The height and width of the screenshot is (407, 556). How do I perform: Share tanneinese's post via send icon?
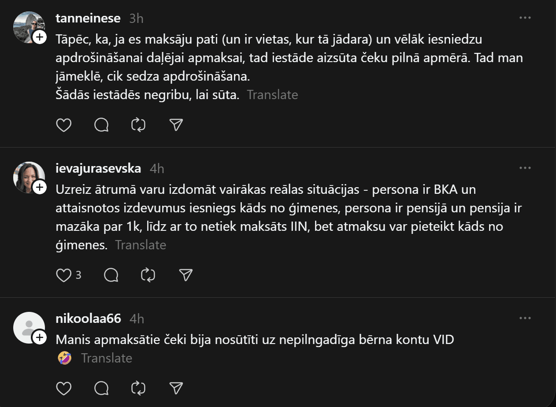[x=176, y=126]
